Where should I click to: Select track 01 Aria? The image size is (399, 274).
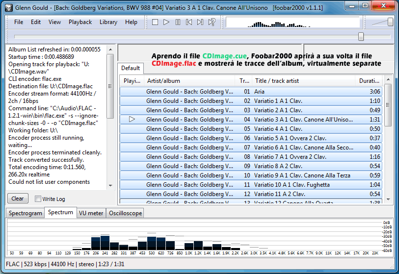coord(251,92)
